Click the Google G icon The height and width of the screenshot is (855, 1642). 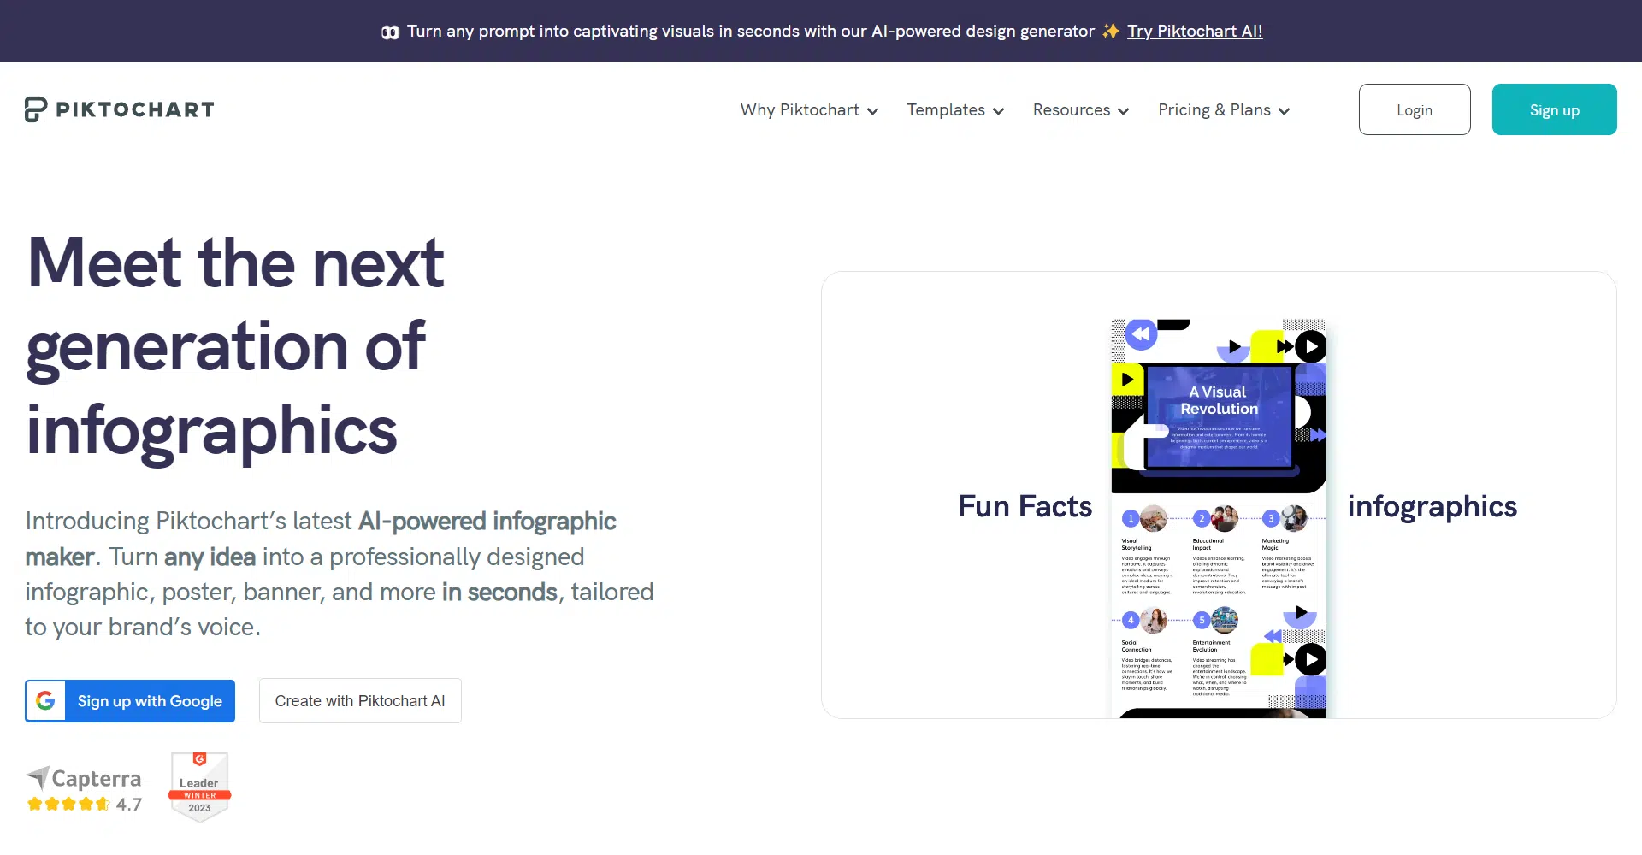coord(46,701)
